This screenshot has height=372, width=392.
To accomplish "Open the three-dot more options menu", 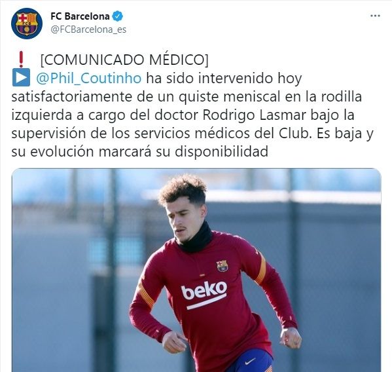I will (375, 16).
